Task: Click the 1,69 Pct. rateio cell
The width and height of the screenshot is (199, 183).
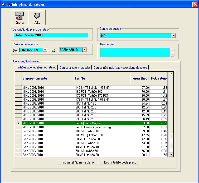Action: pos(158,88)
